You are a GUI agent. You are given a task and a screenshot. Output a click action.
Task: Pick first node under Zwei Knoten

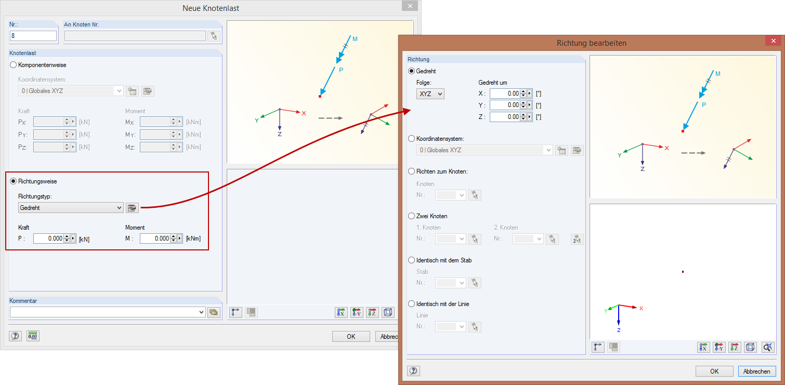(475, 238)
